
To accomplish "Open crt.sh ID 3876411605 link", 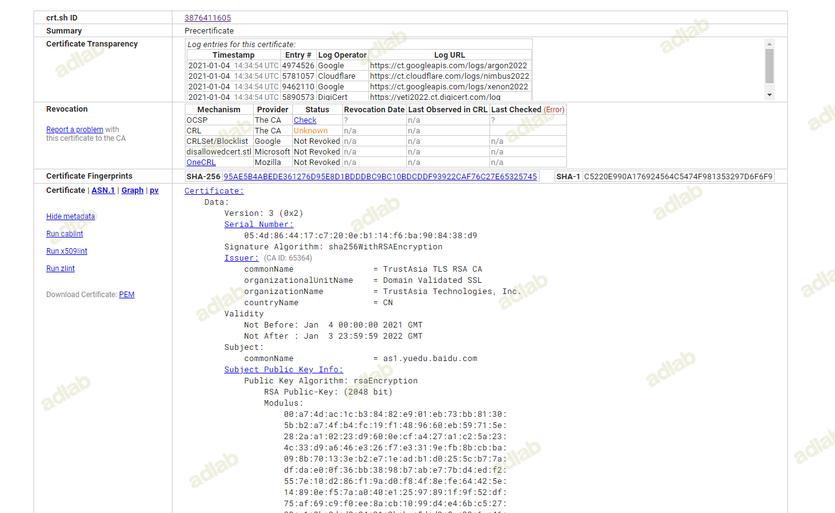I will [208, 18].
